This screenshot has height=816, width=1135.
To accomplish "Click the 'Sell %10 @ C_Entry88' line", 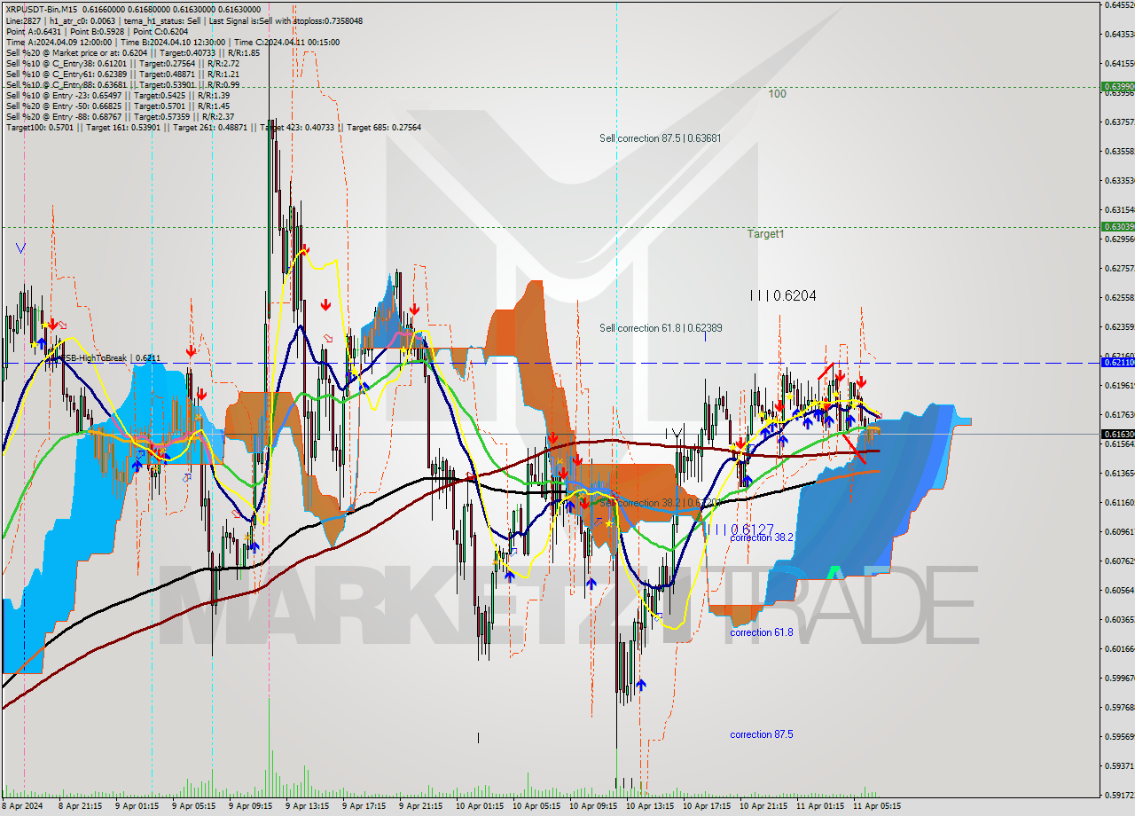I will pyautogui.click(x=121, y=84).
